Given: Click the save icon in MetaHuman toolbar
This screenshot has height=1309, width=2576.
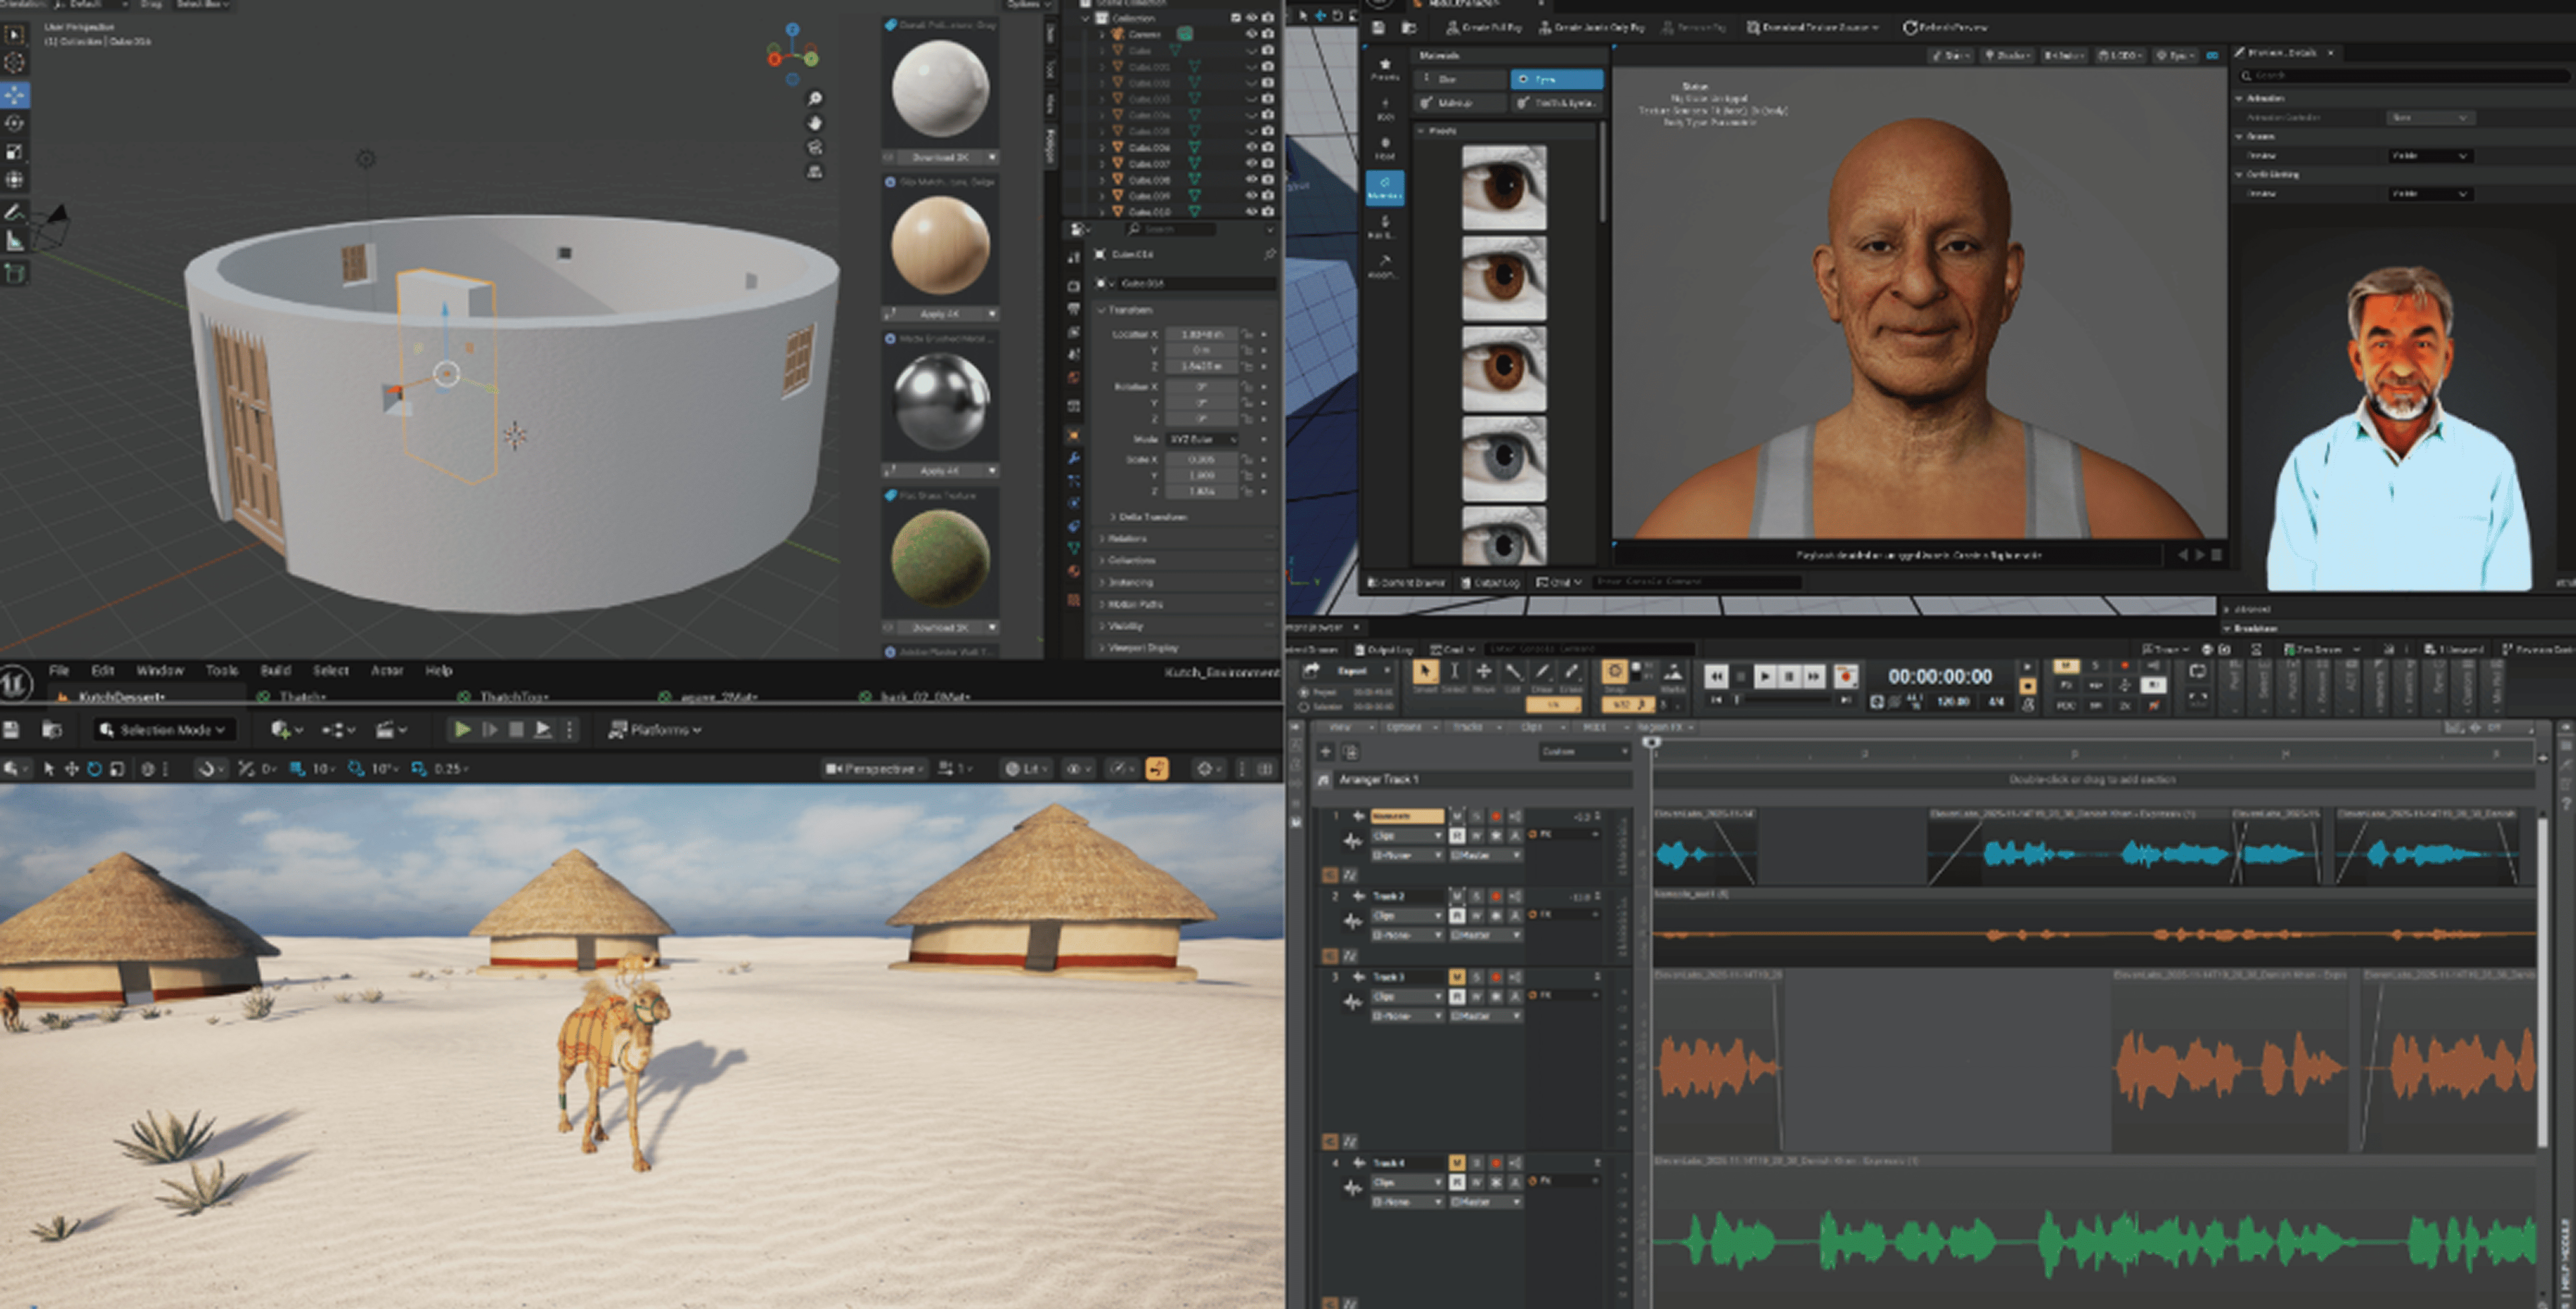Looking at the screenshot, I should tap(1378, 28).
